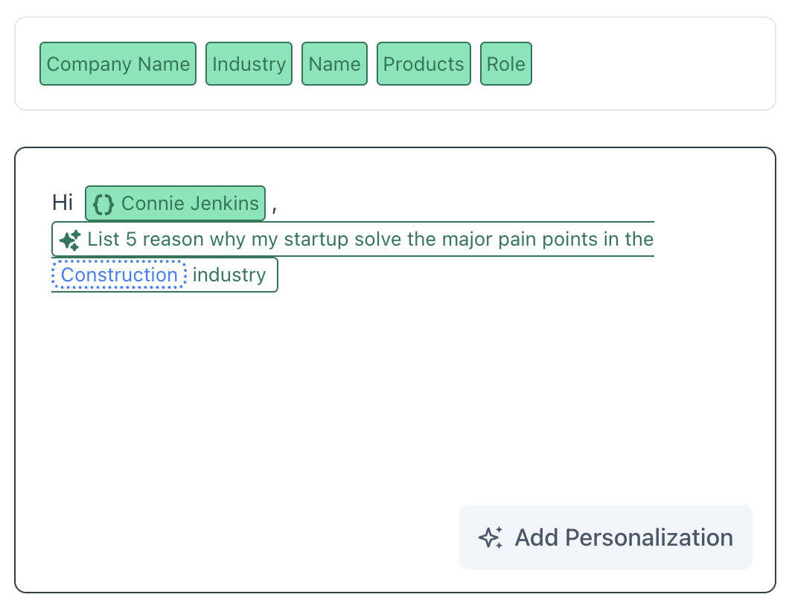Viewport: 789px width, 603px height.
Task: Select the Connie Jenkins name text
Action: click(x=190, y=204)
